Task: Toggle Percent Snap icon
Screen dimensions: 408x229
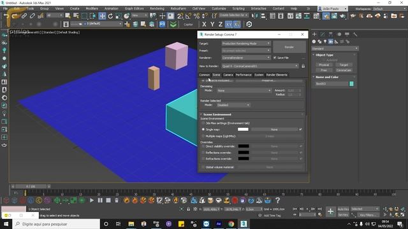Action: click(196, 16)
